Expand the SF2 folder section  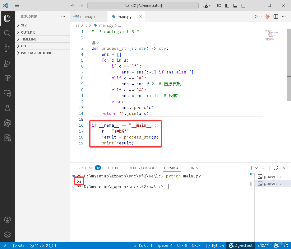coord(24,25)
